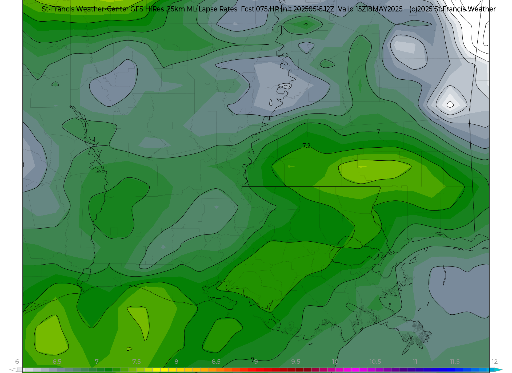Click the colorbar tick label "11"
This screenshot has width=512, height=373.
(415, 362)
